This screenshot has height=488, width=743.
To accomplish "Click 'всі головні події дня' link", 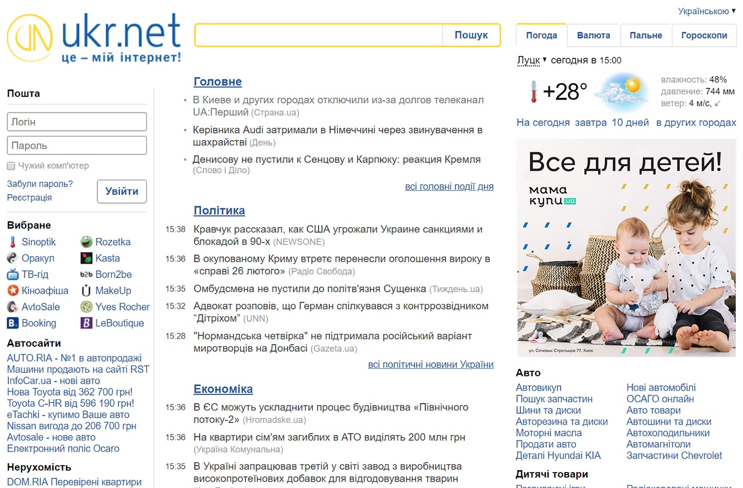I will click(x=449, y=187).
